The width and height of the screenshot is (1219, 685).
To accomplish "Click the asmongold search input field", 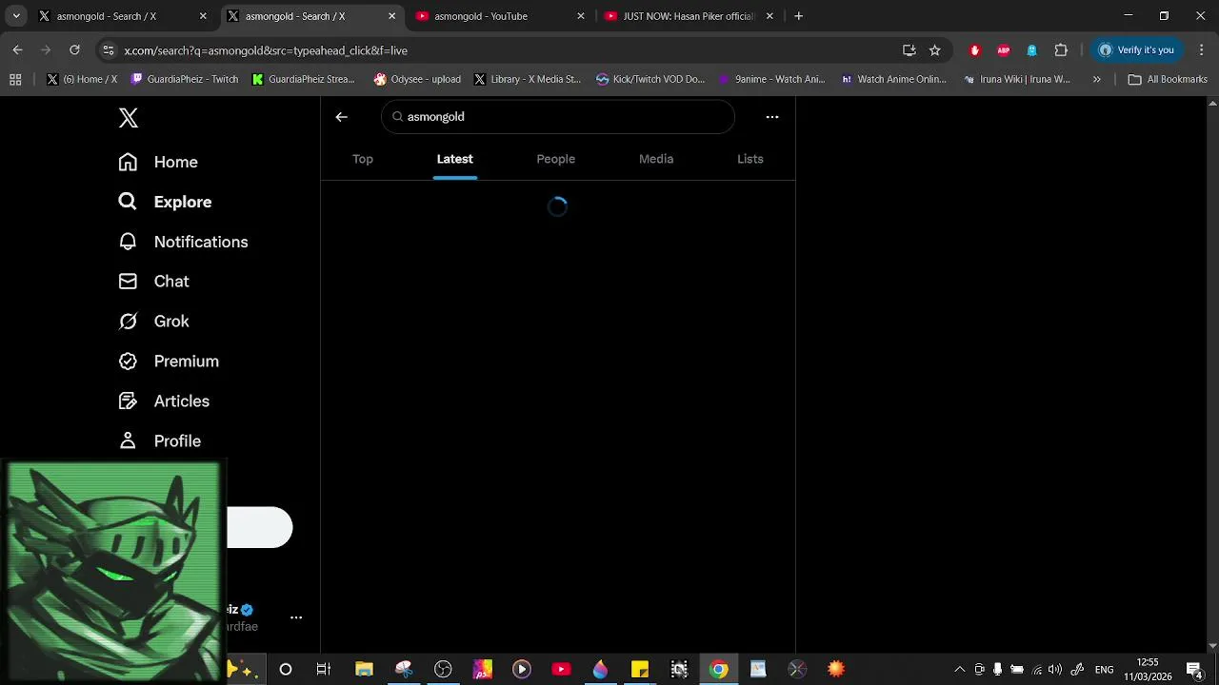I will click(x=558, y=117).
